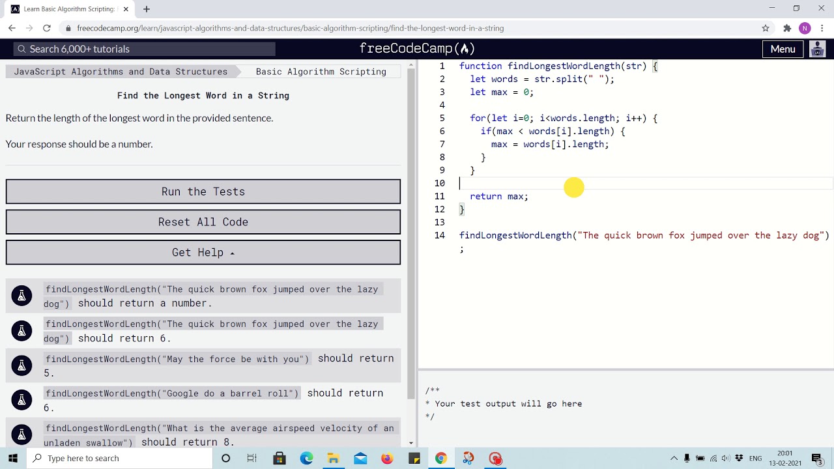Select the Learn Basic Algorithm Scripting tab
The width and height of the screenshot is (834, 469).
68,9
